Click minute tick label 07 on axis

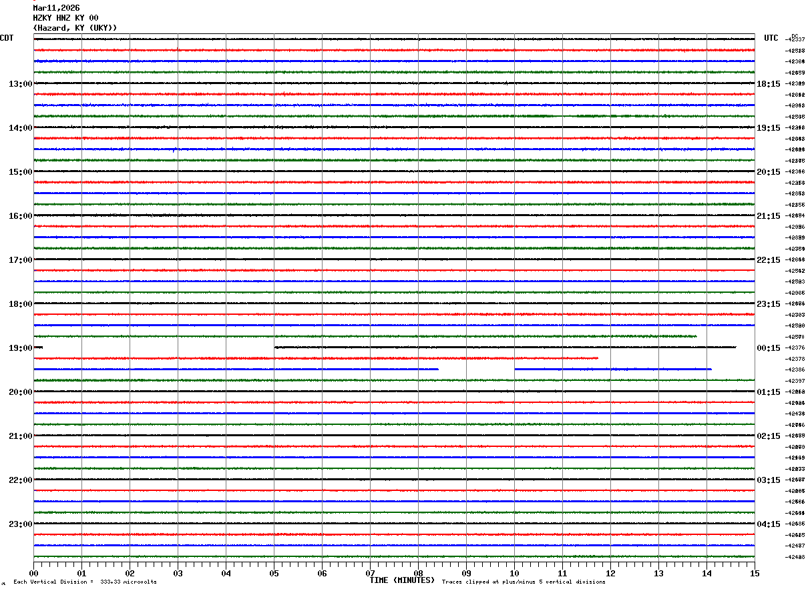tap(370, 574)
